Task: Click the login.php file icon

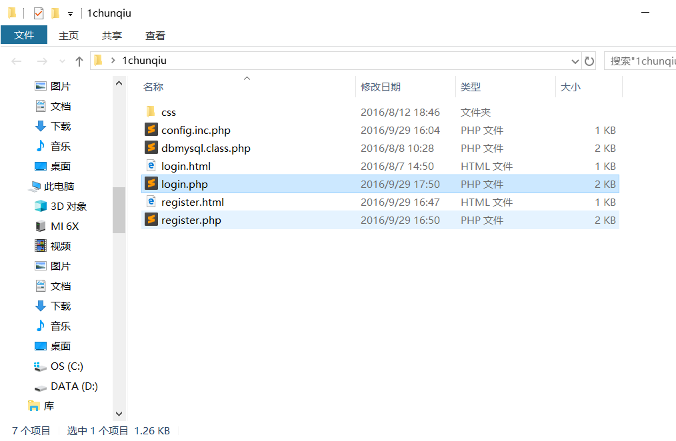Action: [x=151, y=184]
